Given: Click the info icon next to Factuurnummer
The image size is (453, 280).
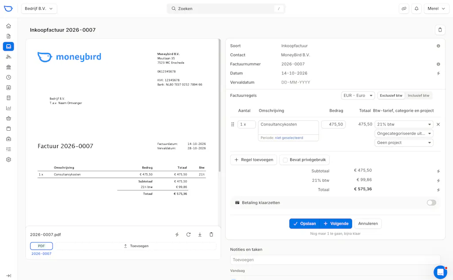Looking at the screenshot, I should point(438,64).
